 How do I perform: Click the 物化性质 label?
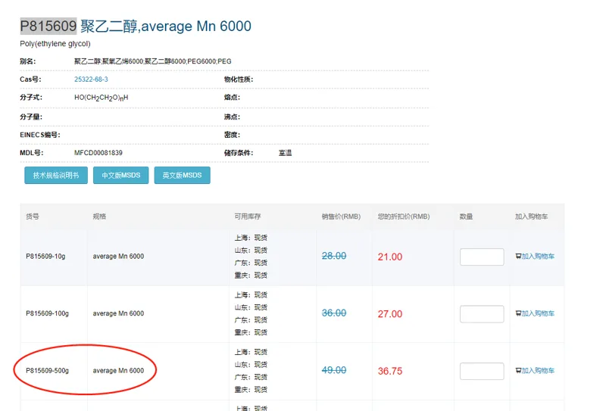pos(239,79)
